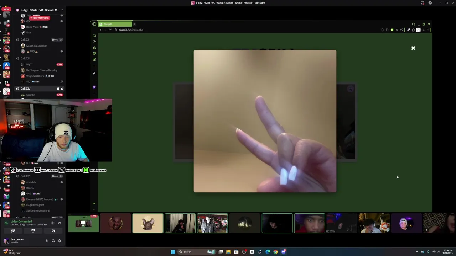Close the enlarged image overlay with the X
This screenshot has width=456, height=256.
coord(413,48)
